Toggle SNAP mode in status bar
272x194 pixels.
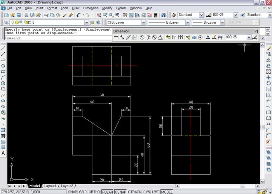click(73, 192)
